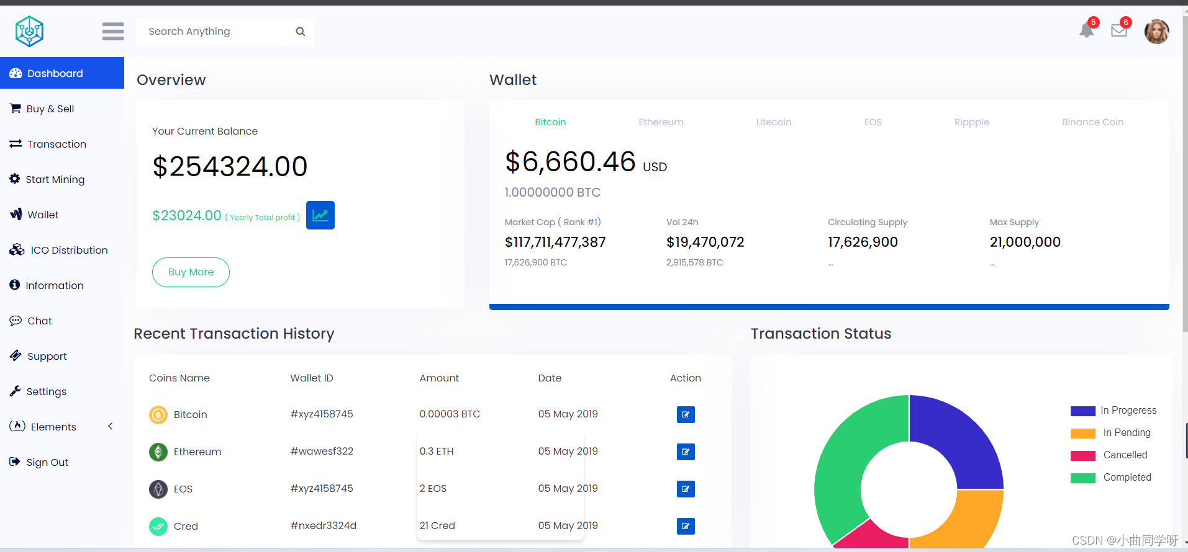The width and height of the screenshot is (1188, 552).
Task: Expand the Elements submenu chevron
Action: 111,426
